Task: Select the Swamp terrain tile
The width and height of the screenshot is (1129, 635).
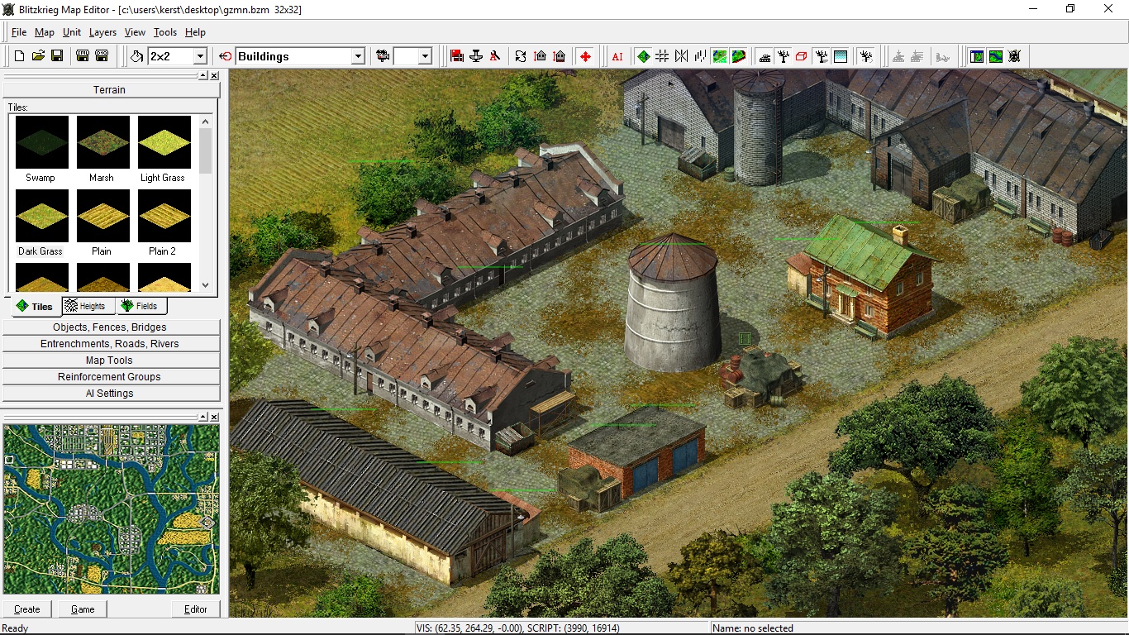Action: (x=40, y=149)
